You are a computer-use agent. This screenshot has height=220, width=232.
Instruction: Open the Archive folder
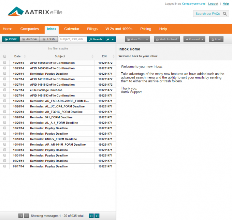click(29, 39)
